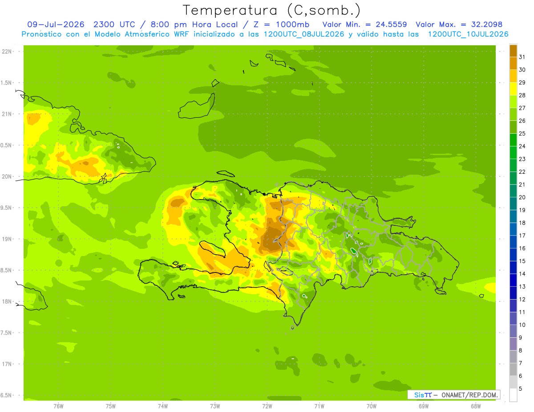Click the legend value 30
This screenshot has width=534, height=412.
click(522, 70)
